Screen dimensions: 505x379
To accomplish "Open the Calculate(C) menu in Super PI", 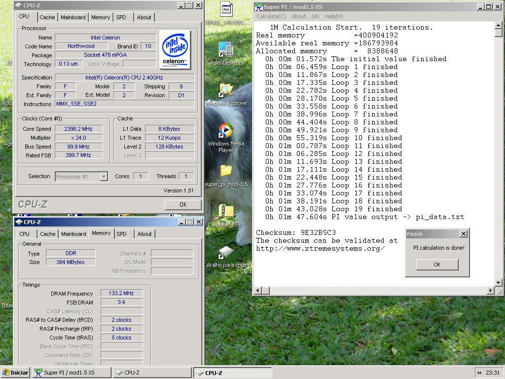I will [x=271, y=16].
